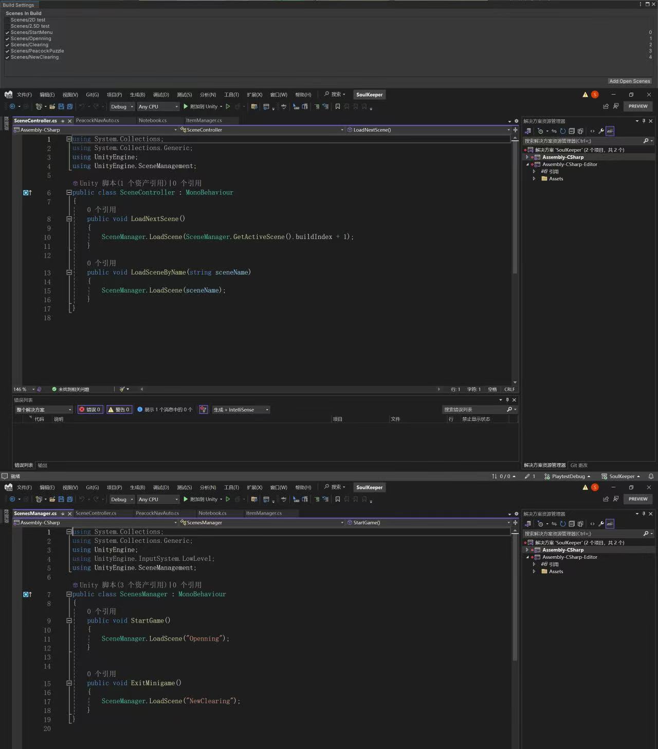Open the notifications bell in the status bar
The height and width of the screenshot is (749, 658).
pos(651,477)
